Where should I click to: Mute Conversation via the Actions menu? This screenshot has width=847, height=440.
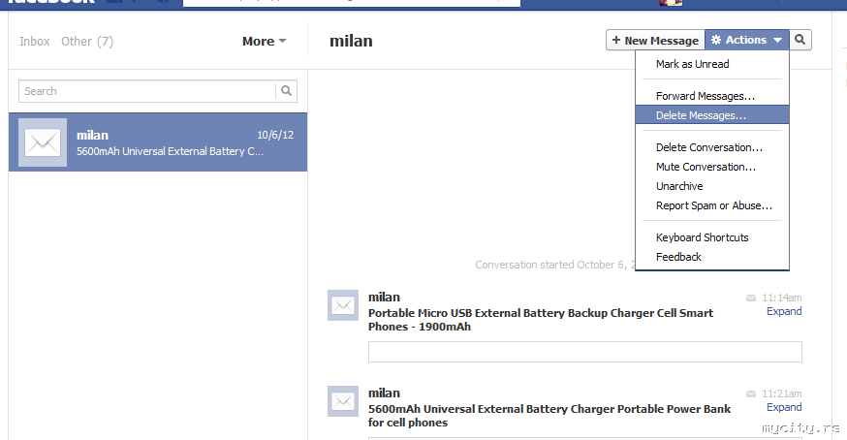706,167
